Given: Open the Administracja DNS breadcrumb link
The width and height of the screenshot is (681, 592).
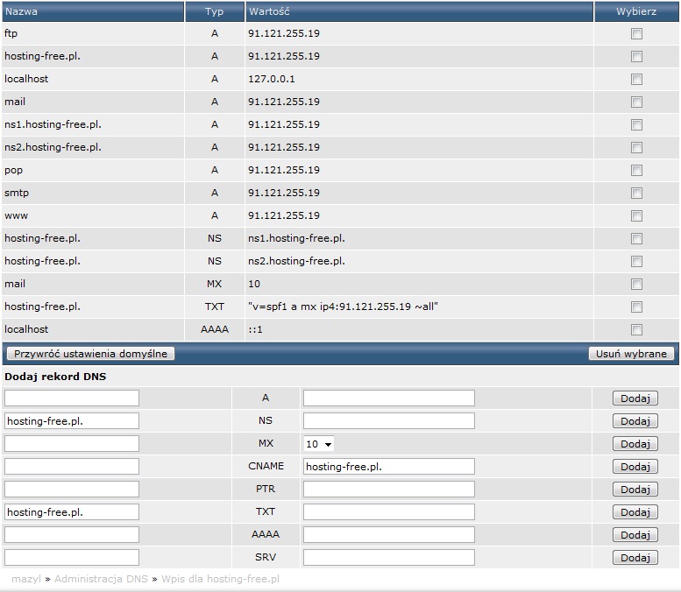Looking at the screenshot, I should [101, 579].
